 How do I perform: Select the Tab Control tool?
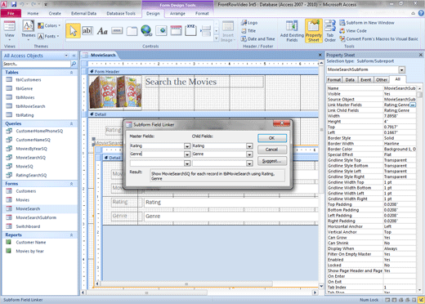pos(132,31)
